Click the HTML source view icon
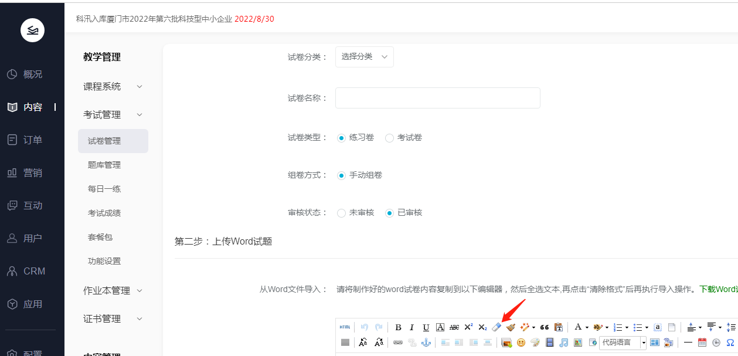 pos(345,327)
